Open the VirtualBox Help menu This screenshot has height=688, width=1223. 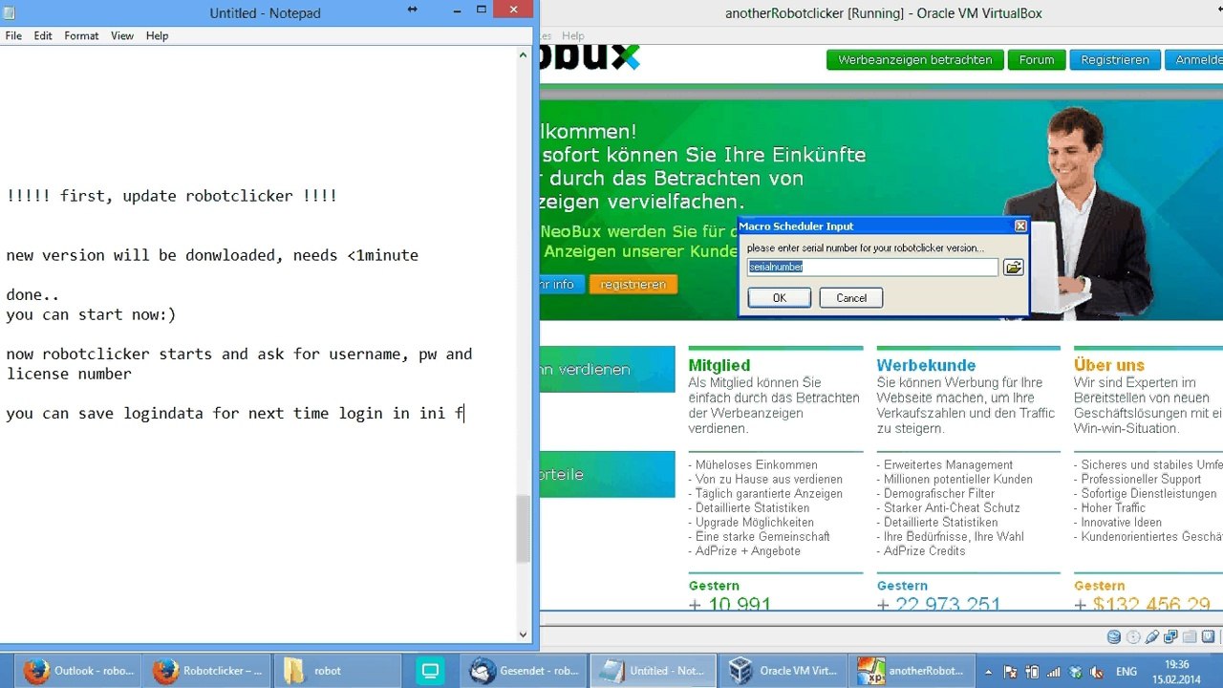pos(573,35)
